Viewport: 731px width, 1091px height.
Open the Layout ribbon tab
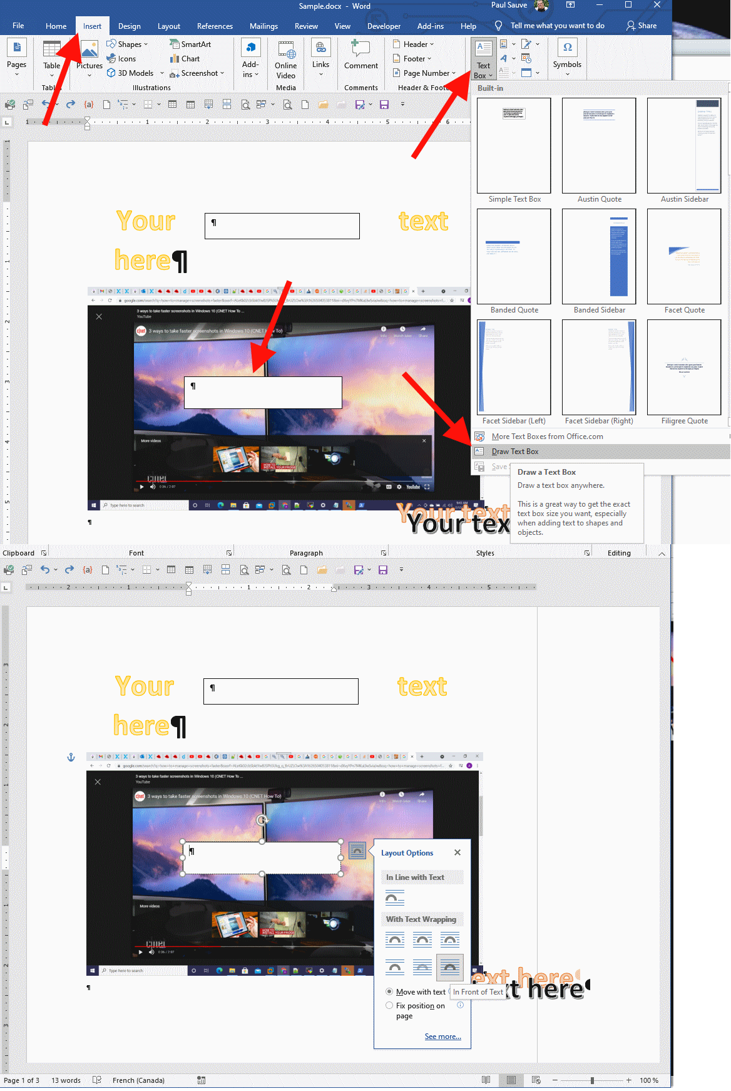(x=169, y=26)
